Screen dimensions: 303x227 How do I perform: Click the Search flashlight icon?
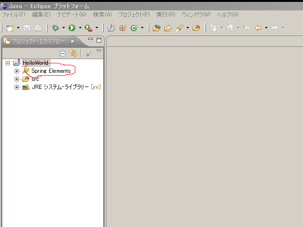(x=179, y=28)
